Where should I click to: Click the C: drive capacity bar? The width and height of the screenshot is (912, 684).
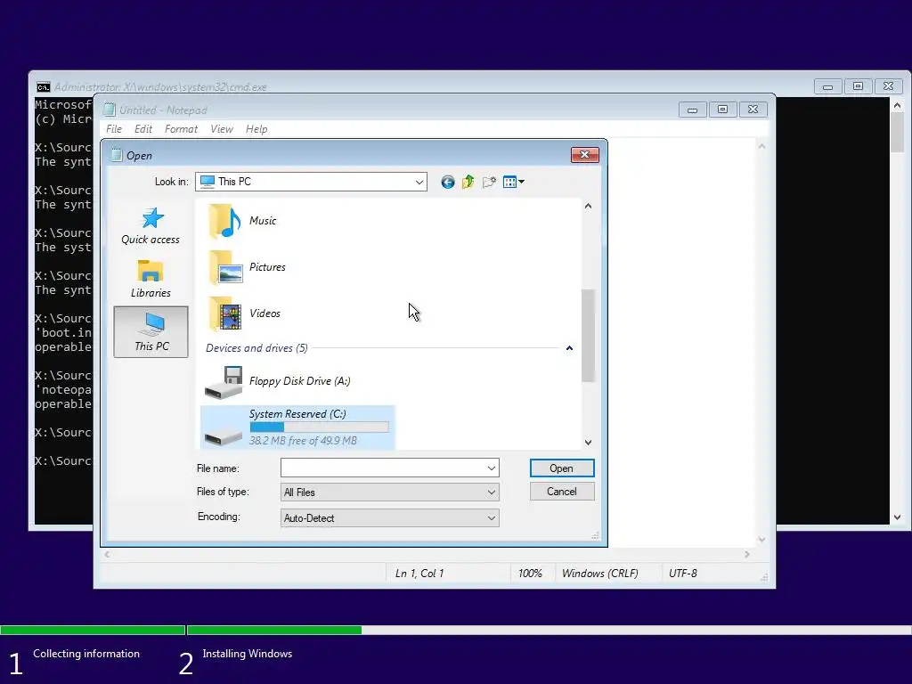coord(320,427)
